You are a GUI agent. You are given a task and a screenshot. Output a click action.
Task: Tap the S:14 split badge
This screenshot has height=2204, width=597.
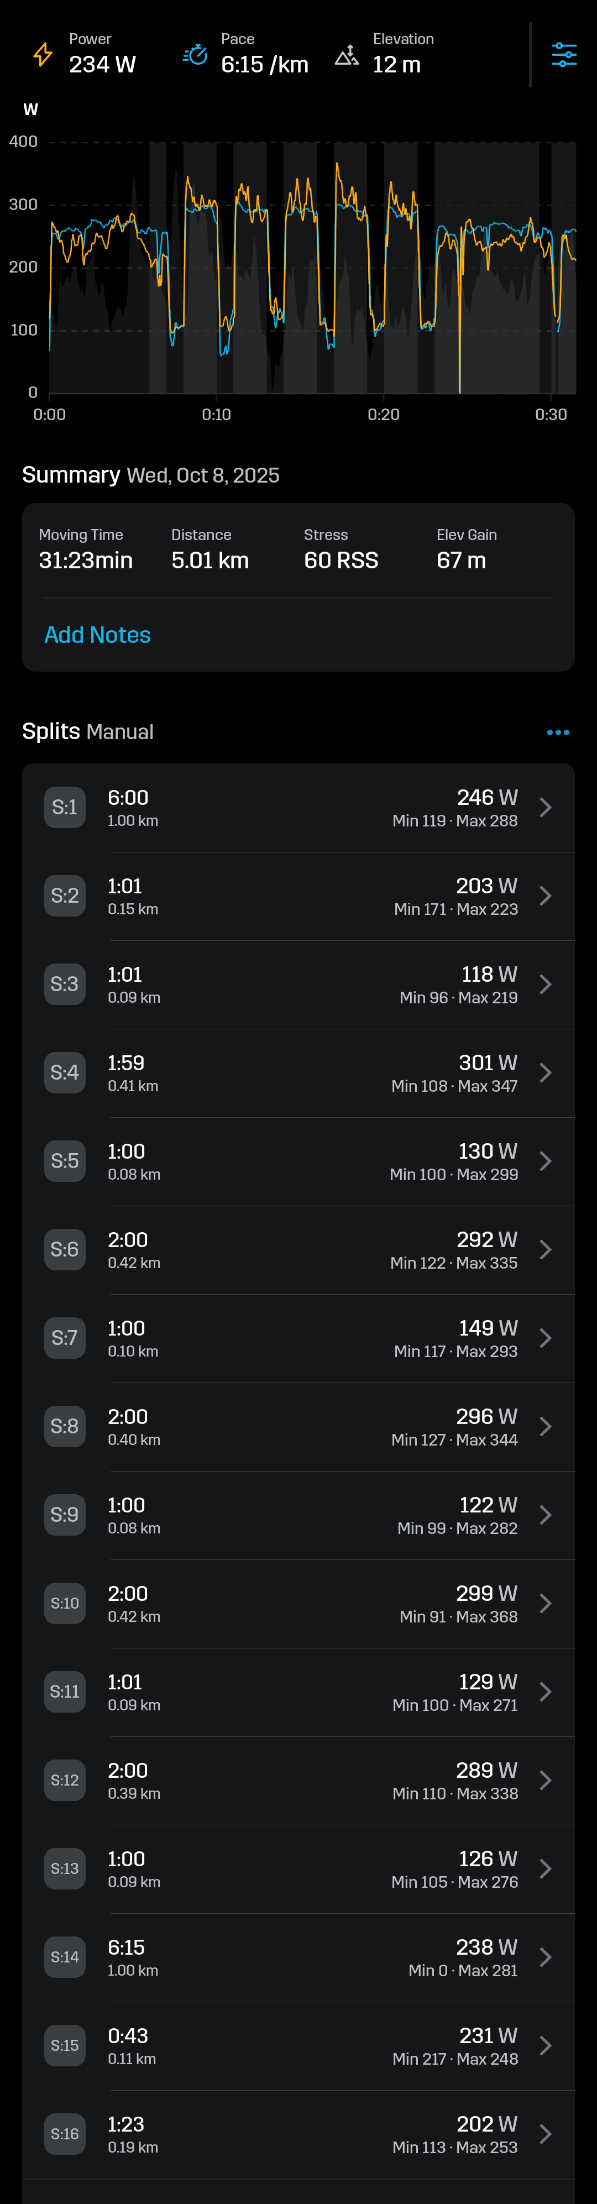65,1957
